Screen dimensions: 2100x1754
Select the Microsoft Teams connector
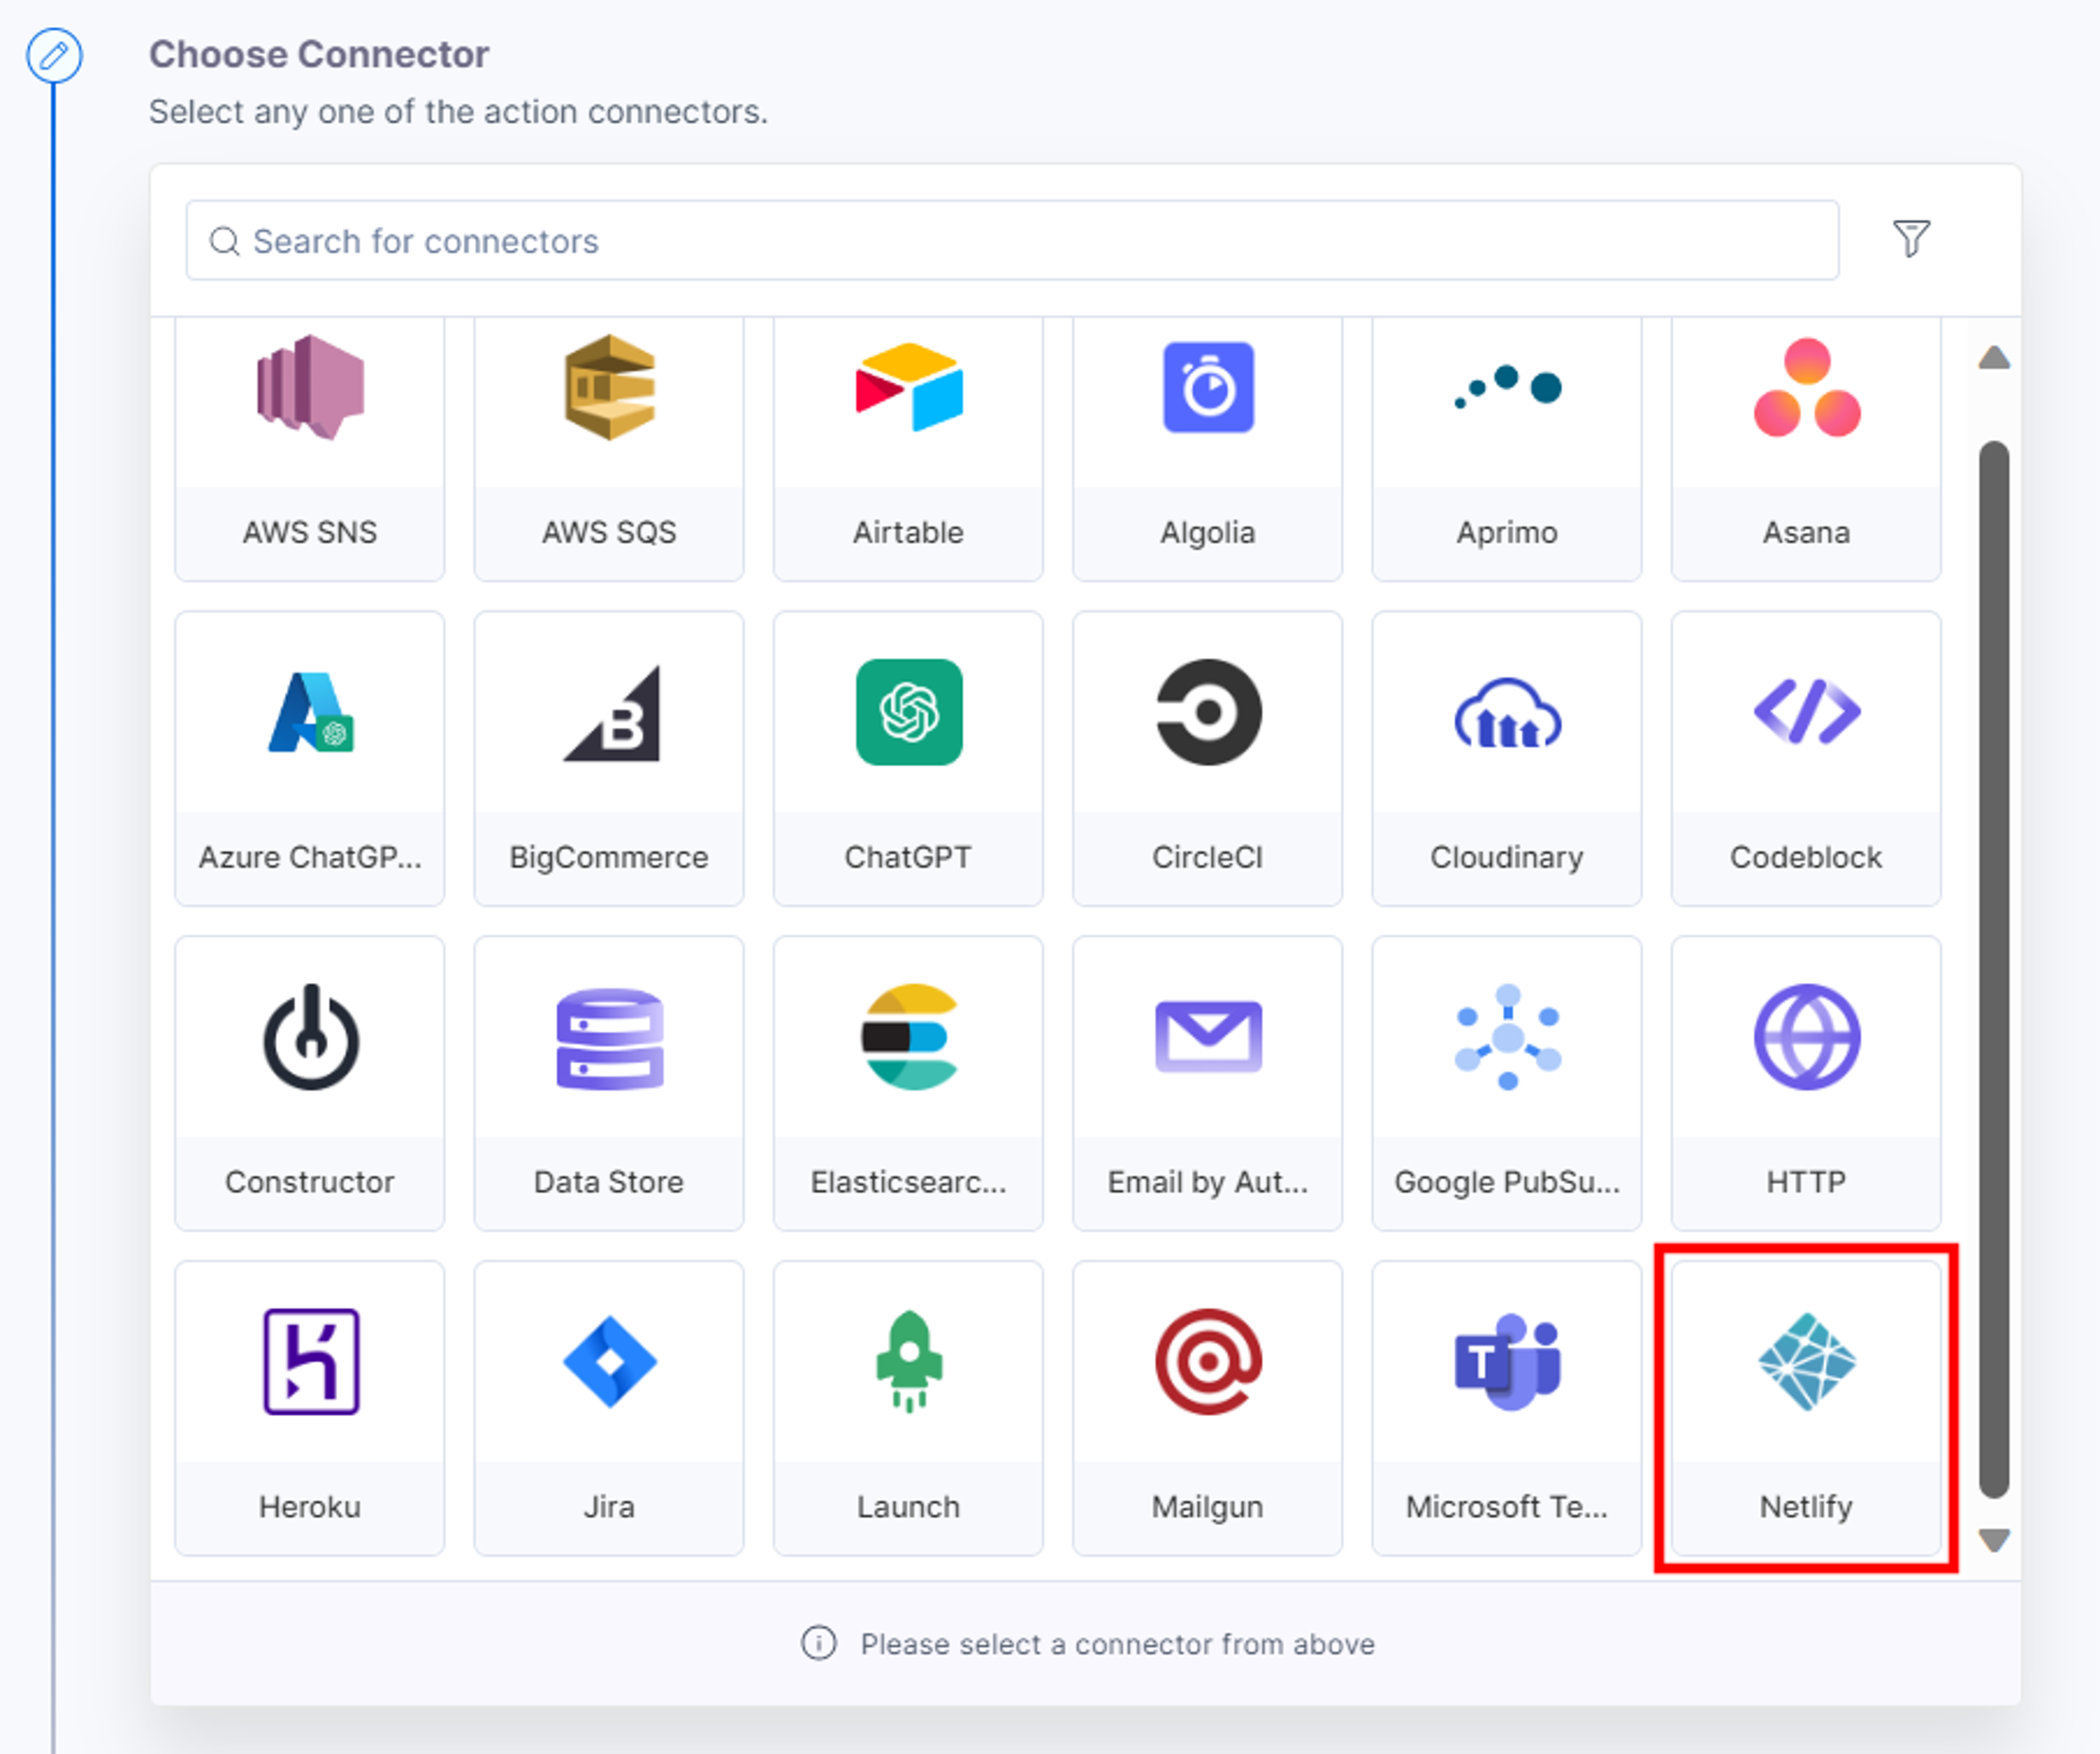[x=1506, y=1408]
